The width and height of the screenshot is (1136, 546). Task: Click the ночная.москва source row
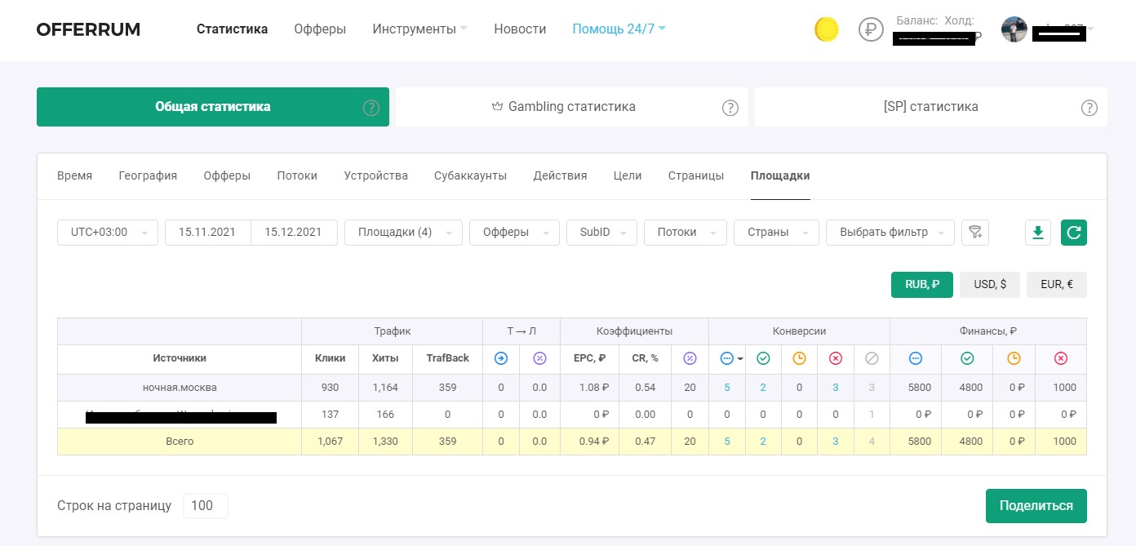click(x=571, y=388)
